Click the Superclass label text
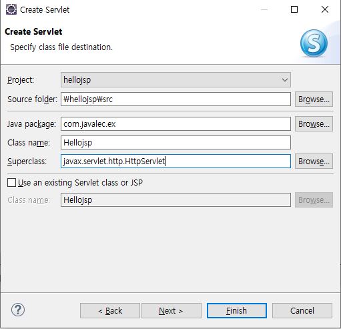Screen dimensions: 341x329 (x=27, y=161)
